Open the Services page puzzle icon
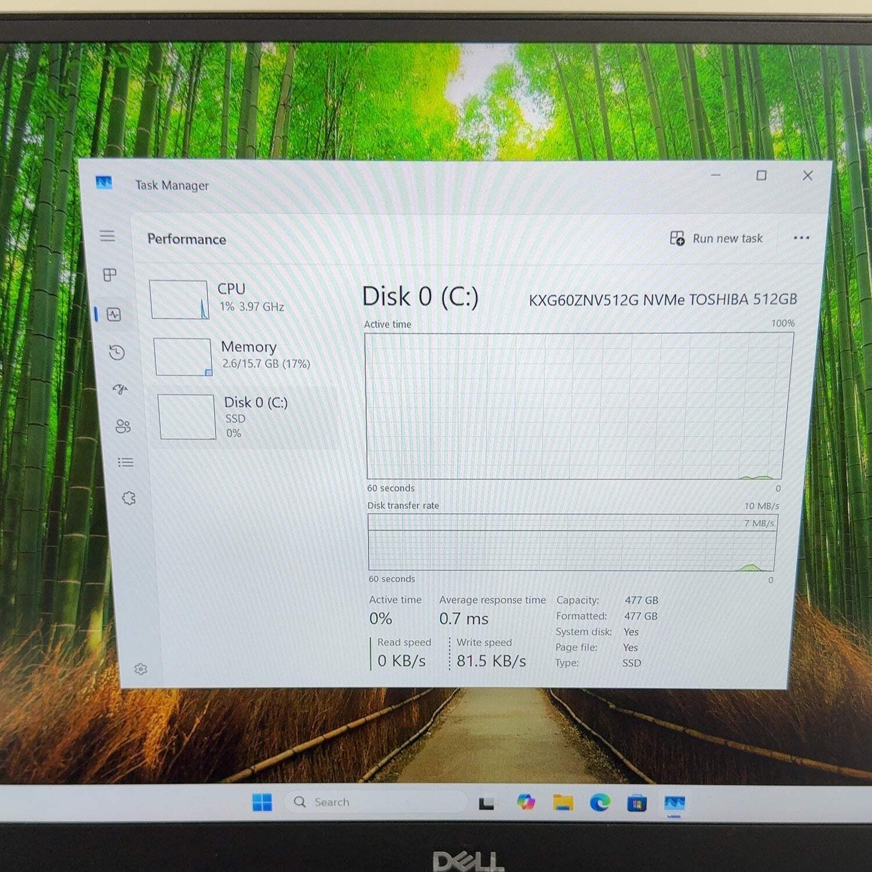Image resolution: width=872 pixels, height=872 pixels. [129, 498]
